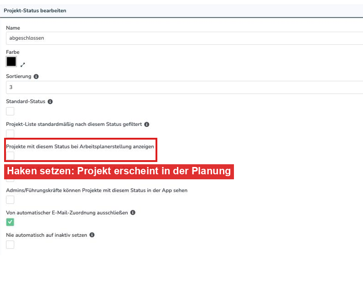This screenshot has height=292, width=363.
Task: Click the Projekt-Status bearbeiten heading
Action: 35,10
